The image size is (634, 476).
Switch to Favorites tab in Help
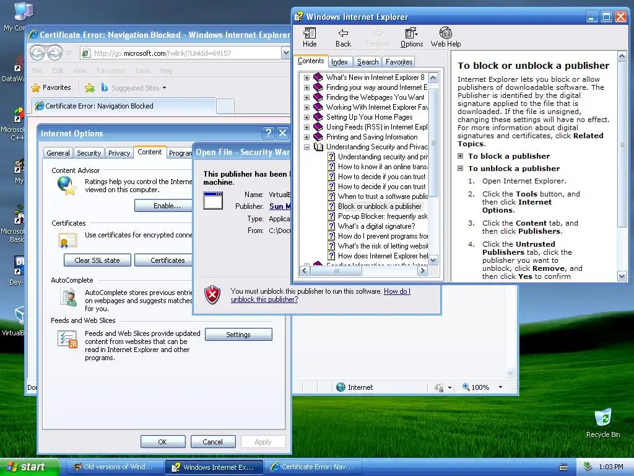(399, 61)
